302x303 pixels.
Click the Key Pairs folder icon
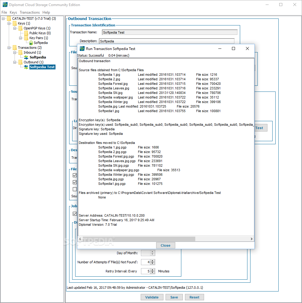tap(26, 38)
